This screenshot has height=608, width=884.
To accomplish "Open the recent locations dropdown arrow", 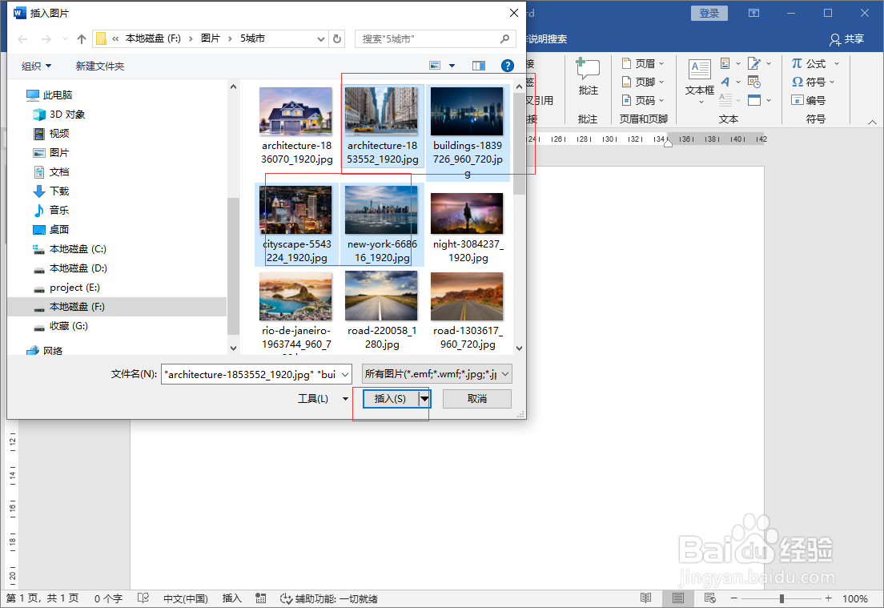I will (65, 39).
